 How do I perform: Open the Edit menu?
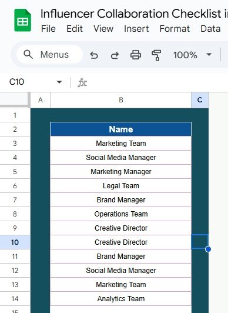(x=75, y=29)
